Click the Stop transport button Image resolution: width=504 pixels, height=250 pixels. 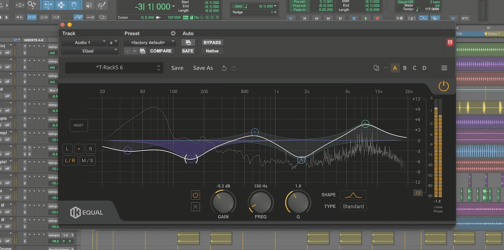tap(354, 18)
